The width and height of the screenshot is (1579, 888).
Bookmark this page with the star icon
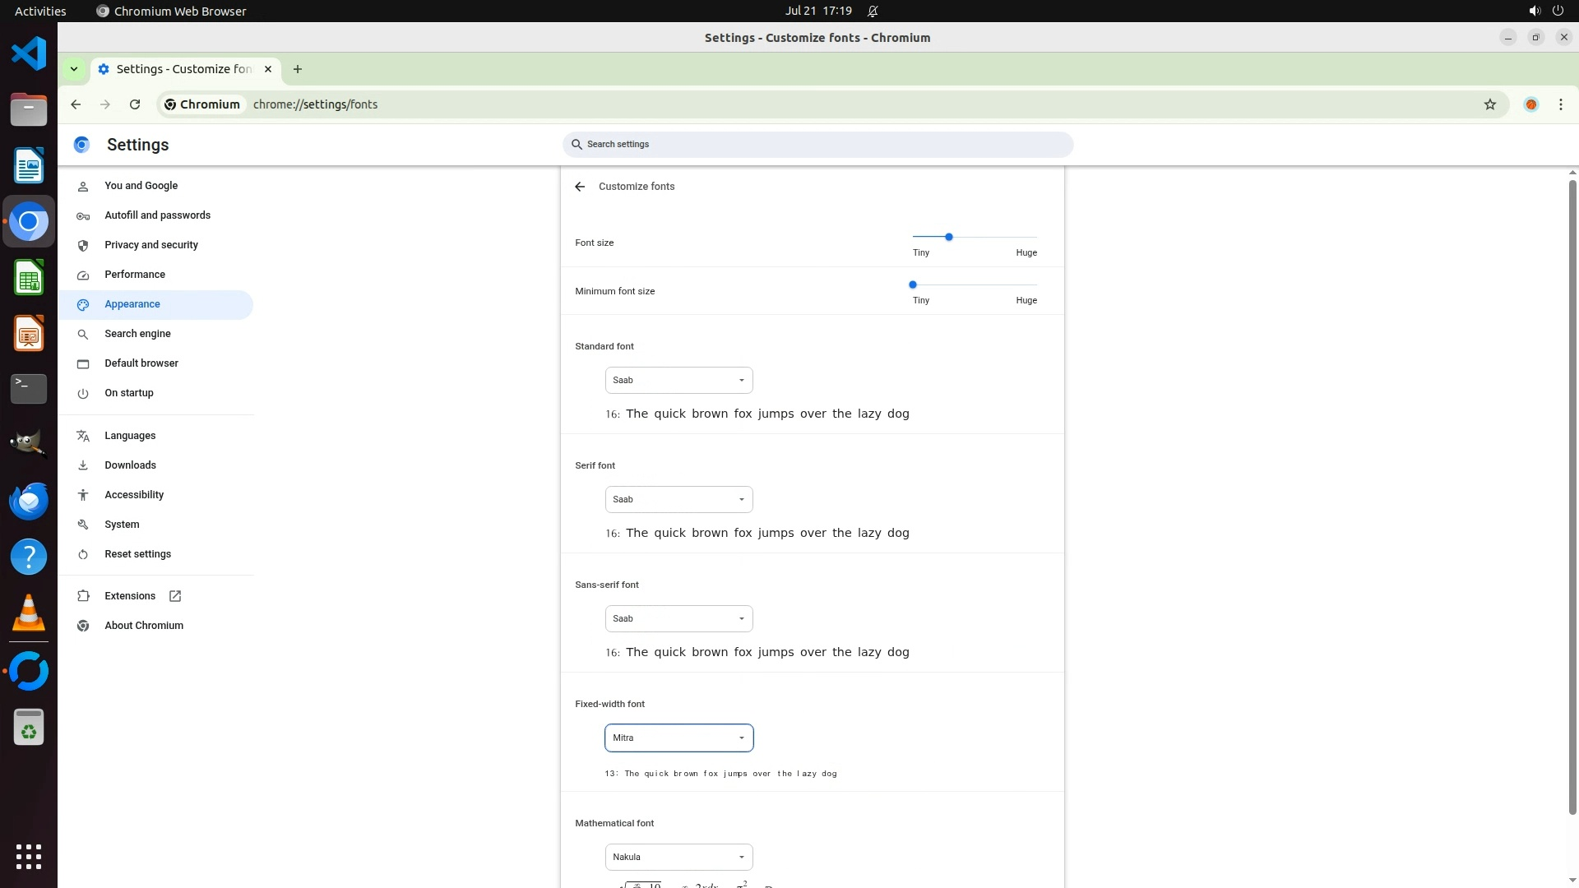[1489, 104]
